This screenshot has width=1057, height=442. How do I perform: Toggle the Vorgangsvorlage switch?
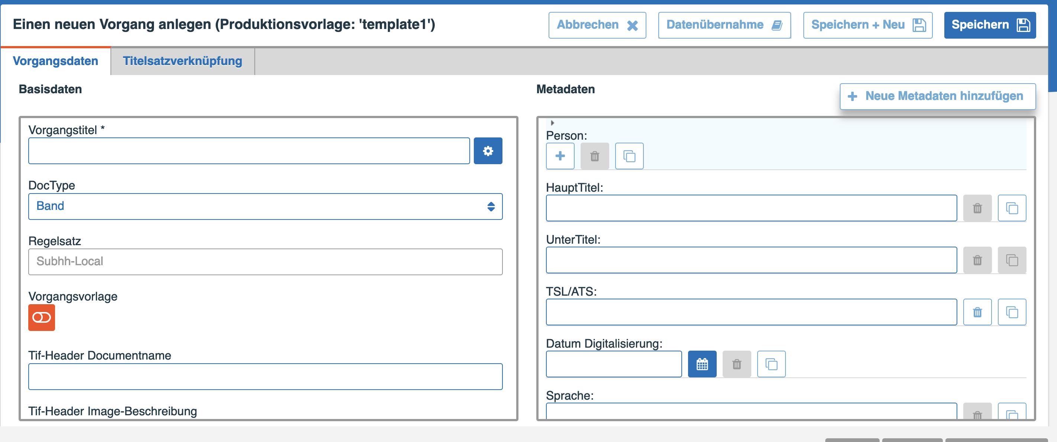pos(41,318)
